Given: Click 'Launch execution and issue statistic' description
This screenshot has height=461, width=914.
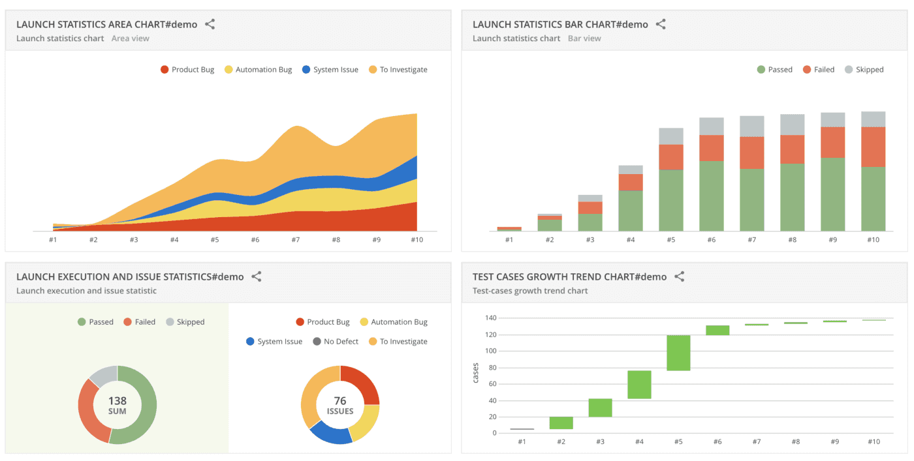Looking at the screenshot, I should (x=86, y=291).
